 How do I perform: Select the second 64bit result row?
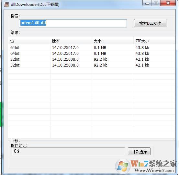(92, 53)
